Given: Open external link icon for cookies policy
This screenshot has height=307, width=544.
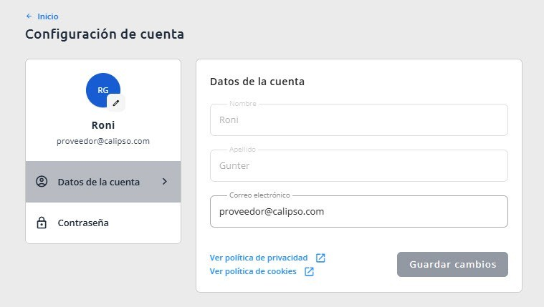Looking at the screenshot, I should [x=309, y=271].
